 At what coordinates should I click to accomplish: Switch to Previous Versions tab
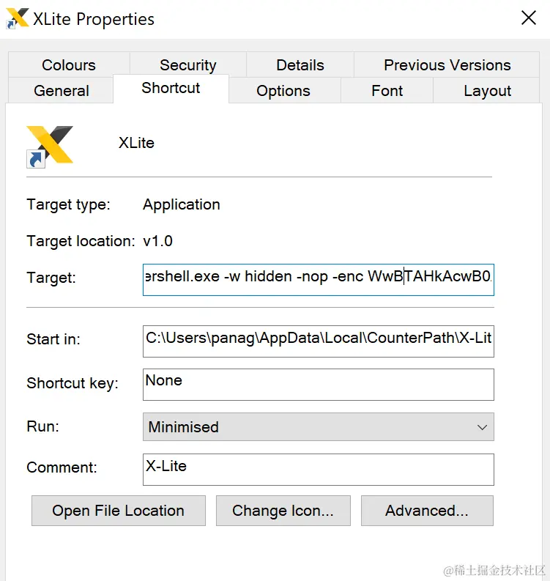447,65
